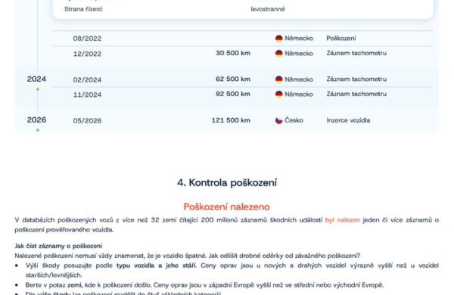
Task: Click the Czech flag in the 05/2026 row
Action: point(278,121)
